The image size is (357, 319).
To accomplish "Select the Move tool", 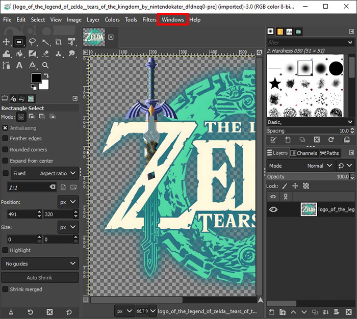I will (x=6, y=42).
